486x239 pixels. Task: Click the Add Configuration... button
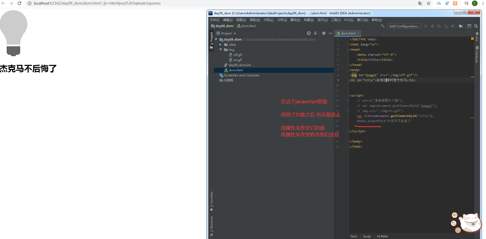coord(404,26)
